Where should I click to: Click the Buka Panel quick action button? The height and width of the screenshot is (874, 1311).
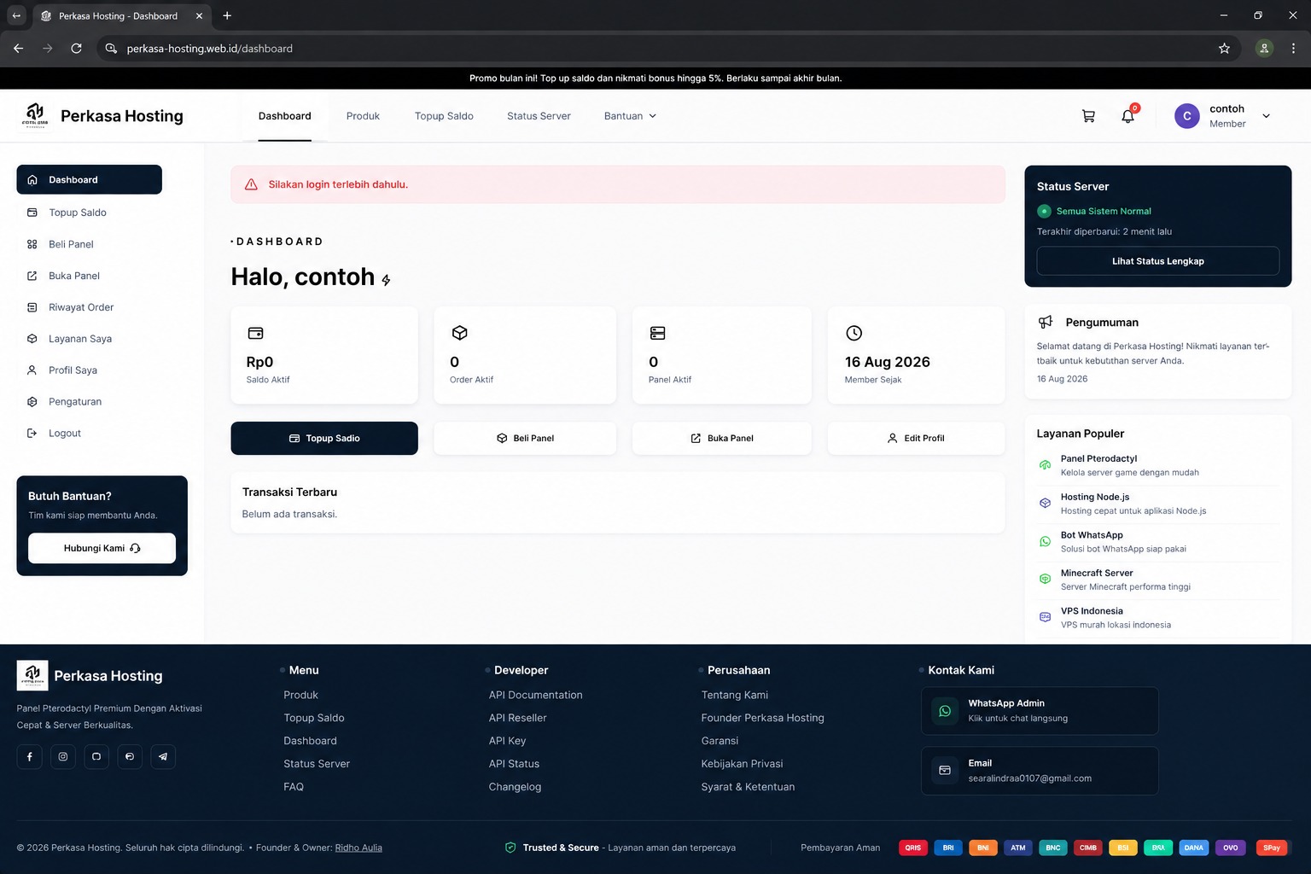pos(722,438)
